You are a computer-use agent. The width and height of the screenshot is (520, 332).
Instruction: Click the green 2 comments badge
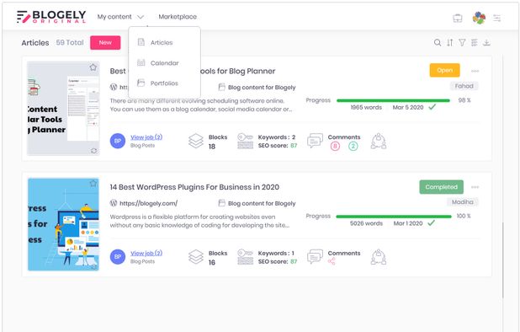pyautogui.click(x=353, y=146)
